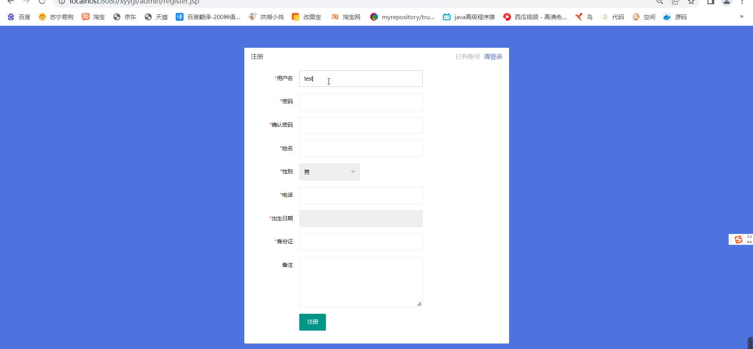Open the 百度翻译 bookmark
753x349 pixels.
208,17
